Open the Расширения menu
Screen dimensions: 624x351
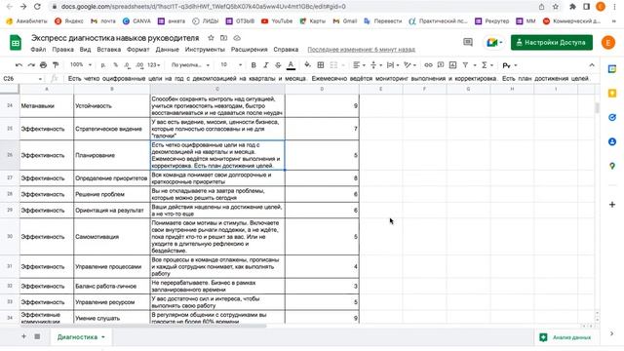point(250,50)
